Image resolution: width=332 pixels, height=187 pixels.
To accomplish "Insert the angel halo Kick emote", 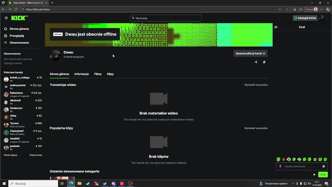I will 278,159.
